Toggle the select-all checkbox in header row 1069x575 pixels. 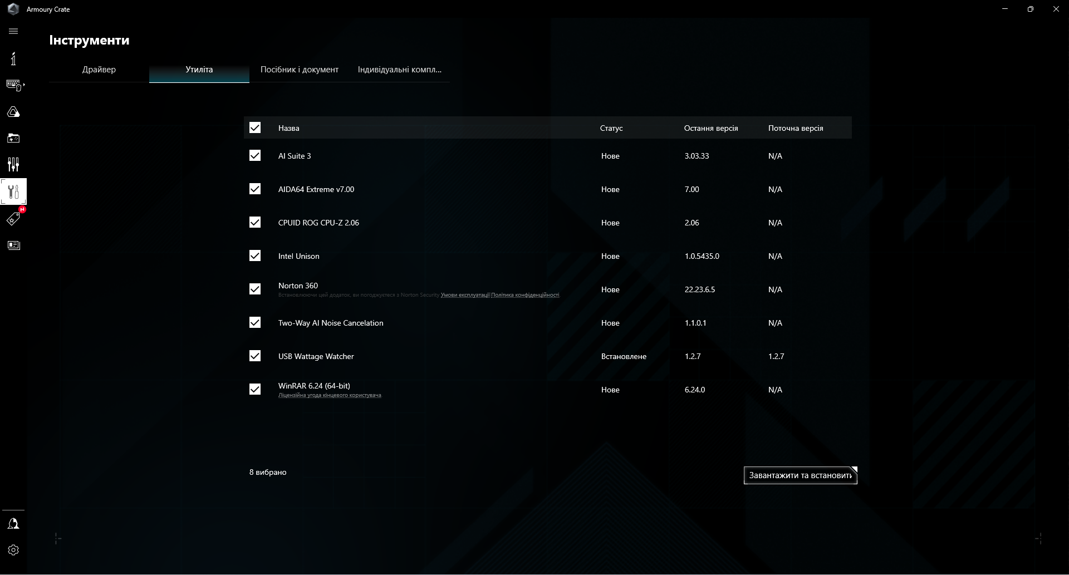coord(255,127)
